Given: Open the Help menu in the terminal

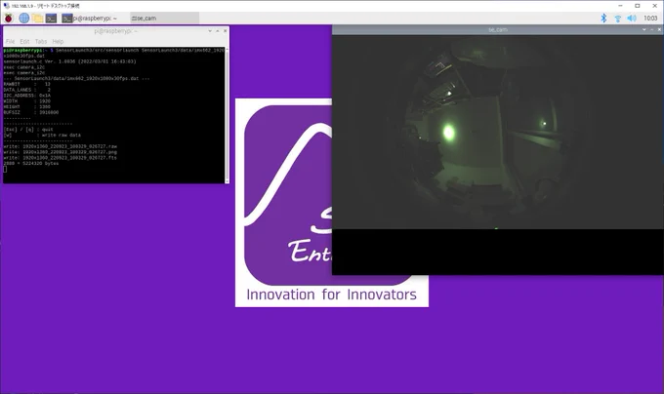Looking at the screenshot, I should pos(58,41).
